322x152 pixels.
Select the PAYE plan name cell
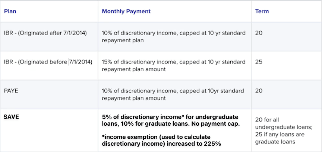(12, 91)
